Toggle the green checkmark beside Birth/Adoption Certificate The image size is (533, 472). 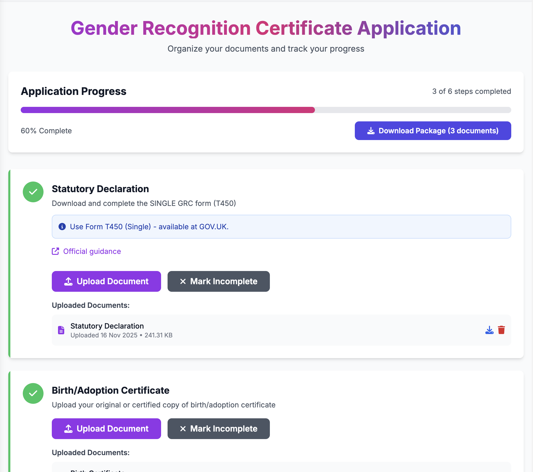(33, 393)
